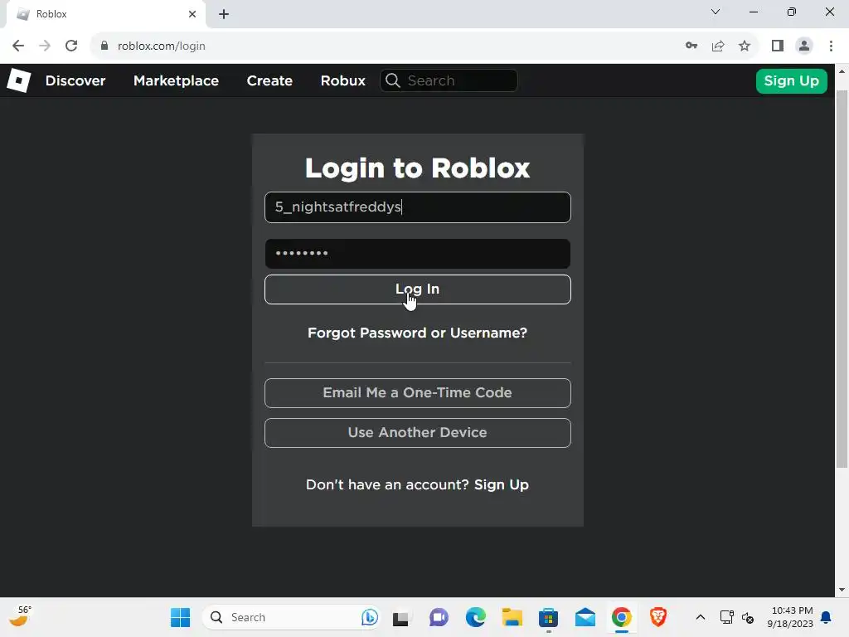Close the Roblox tab

(x=192, y=14)
